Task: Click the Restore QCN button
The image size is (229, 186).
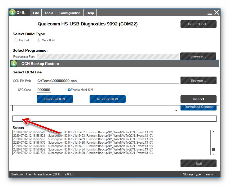Action: point(108,99)
